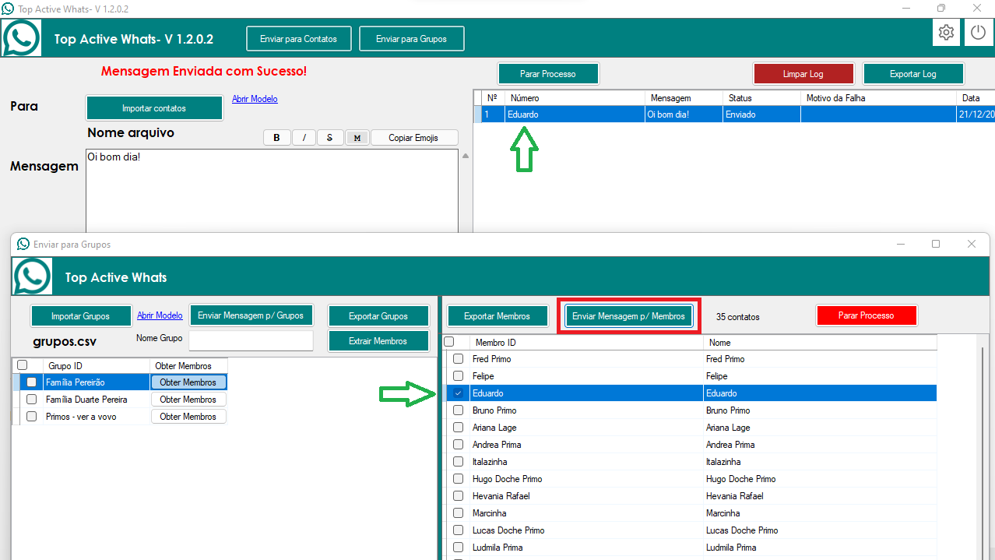995x560 pixels.
Task: Click the power icon in main window
Action: pyautogui.click(x=979, y=33)
